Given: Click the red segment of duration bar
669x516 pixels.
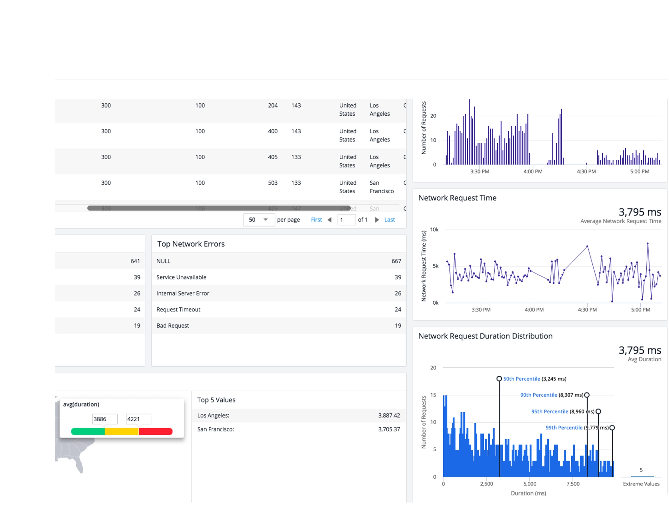Looking at the screenshot, I should [156, 431].
